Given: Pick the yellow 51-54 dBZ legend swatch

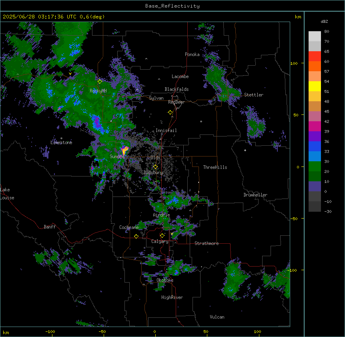Looking at the screenshot, I should 315,86.
